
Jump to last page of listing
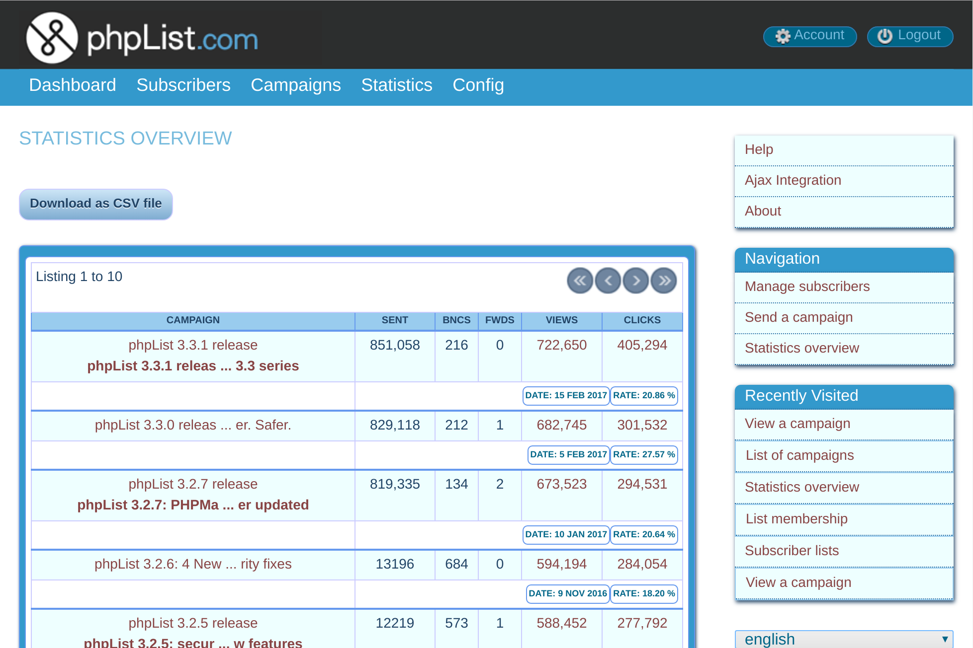pyautogui.click(x=663, y=281)
